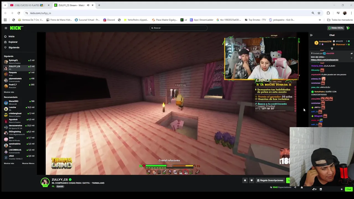Click the share stream icon
Image resolution: width=354 pixels, height=199 pixels.
point(295,187)
